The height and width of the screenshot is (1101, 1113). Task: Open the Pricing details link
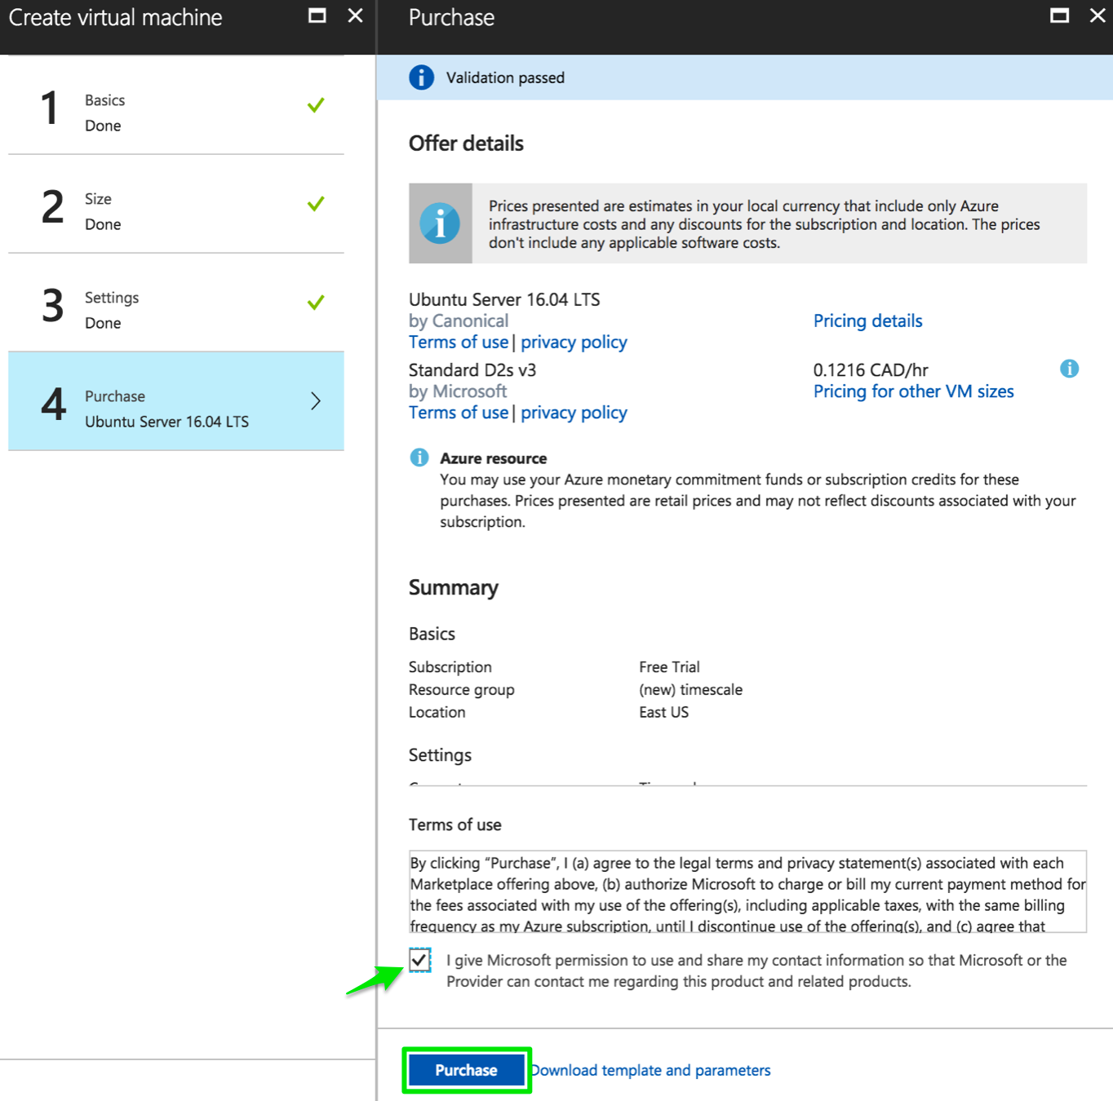(x=867, y=321)
